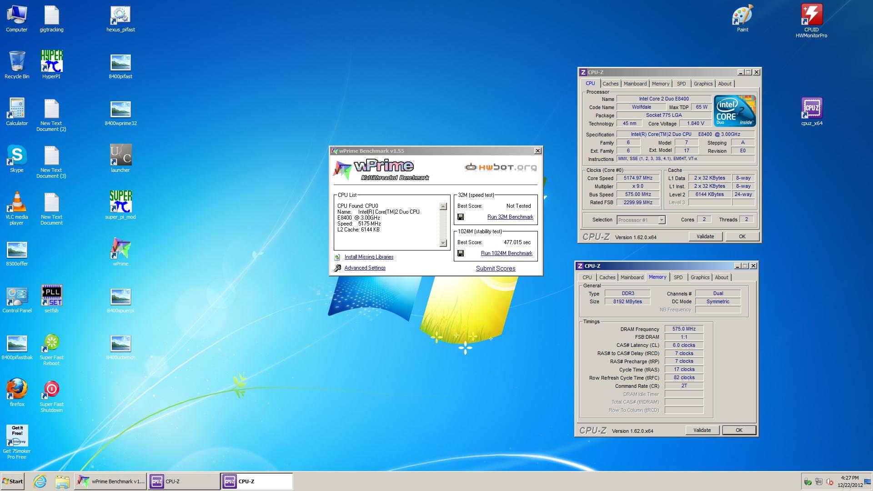Switch to Caches tab in top CPU-Z window
The image size is (873, 491).
(x=610, y=84)
